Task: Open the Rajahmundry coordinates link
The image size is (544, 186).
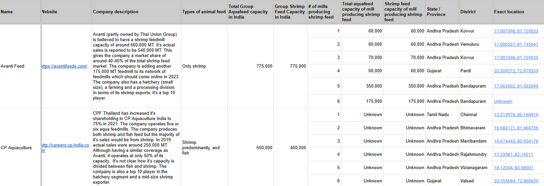Action: pos(513,154)
